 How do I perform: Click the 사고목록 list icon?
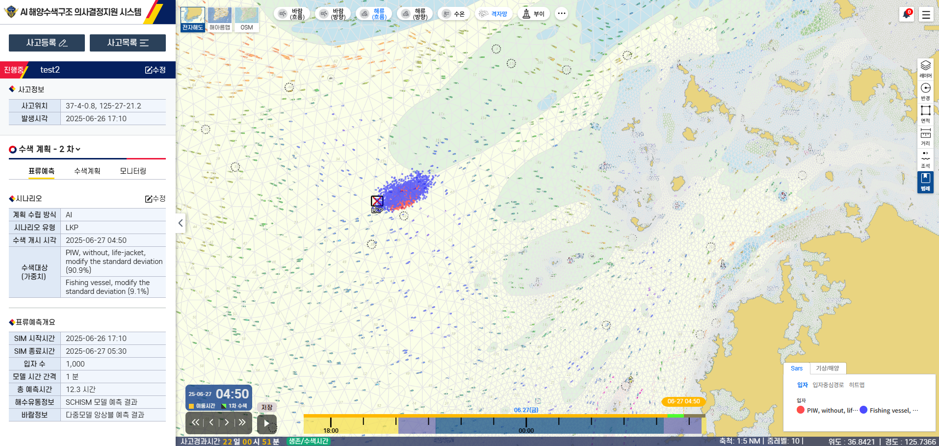point(144,43)
